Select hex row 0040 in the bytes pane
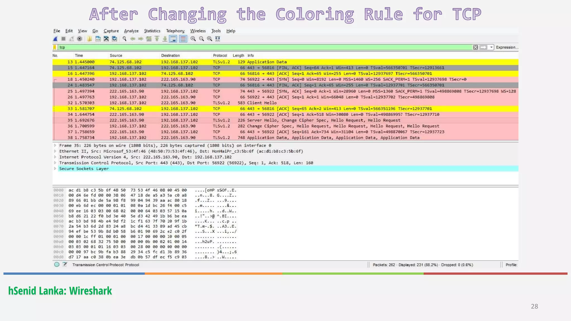571x321 pixels. (145, 211)
